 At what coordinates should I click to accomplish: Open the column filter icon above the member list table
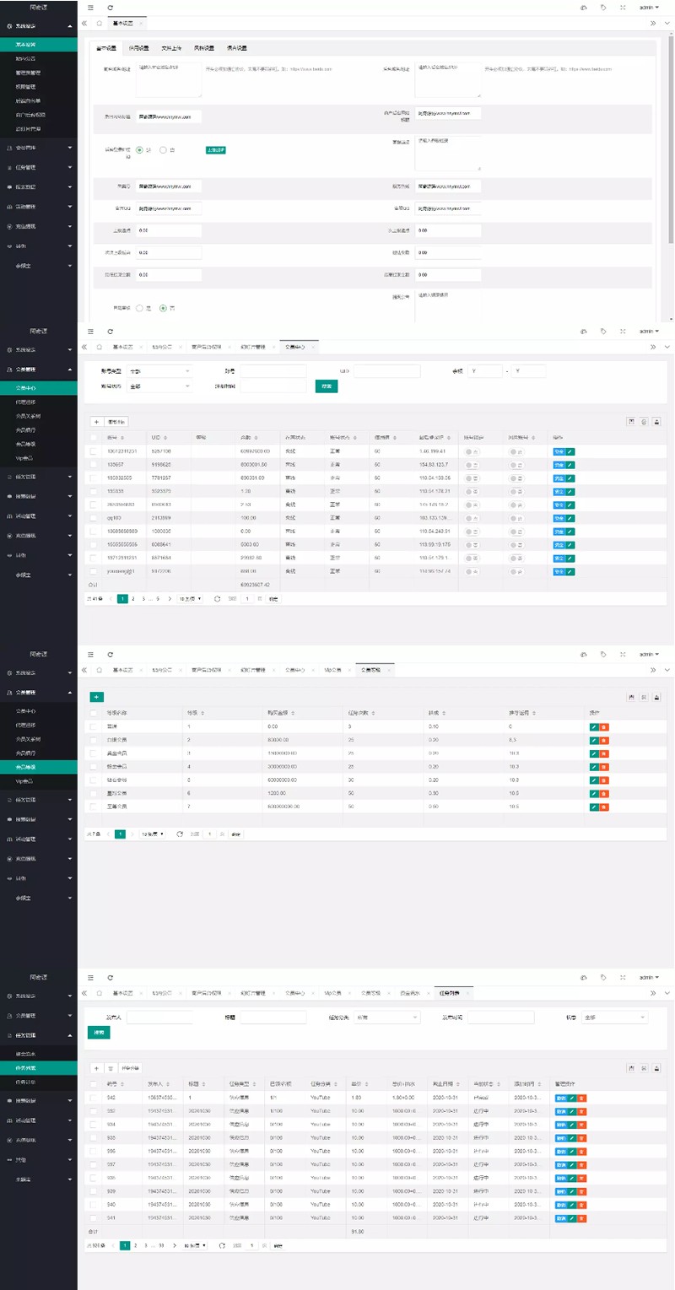pos(630,421)
